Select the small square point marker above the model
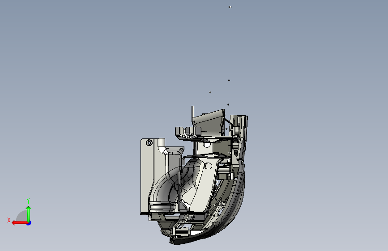This screenshot has height=251, width=388. 230,7
